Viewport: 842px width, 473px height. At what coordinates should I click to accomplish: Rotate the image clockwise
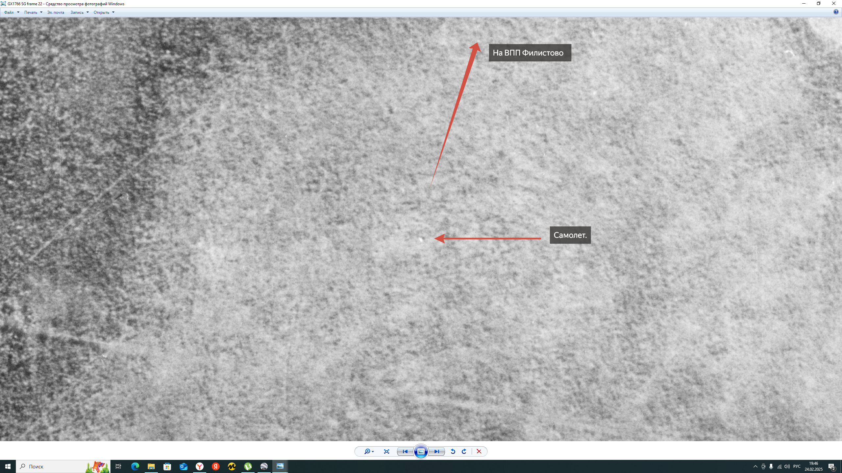pos(464,451)
